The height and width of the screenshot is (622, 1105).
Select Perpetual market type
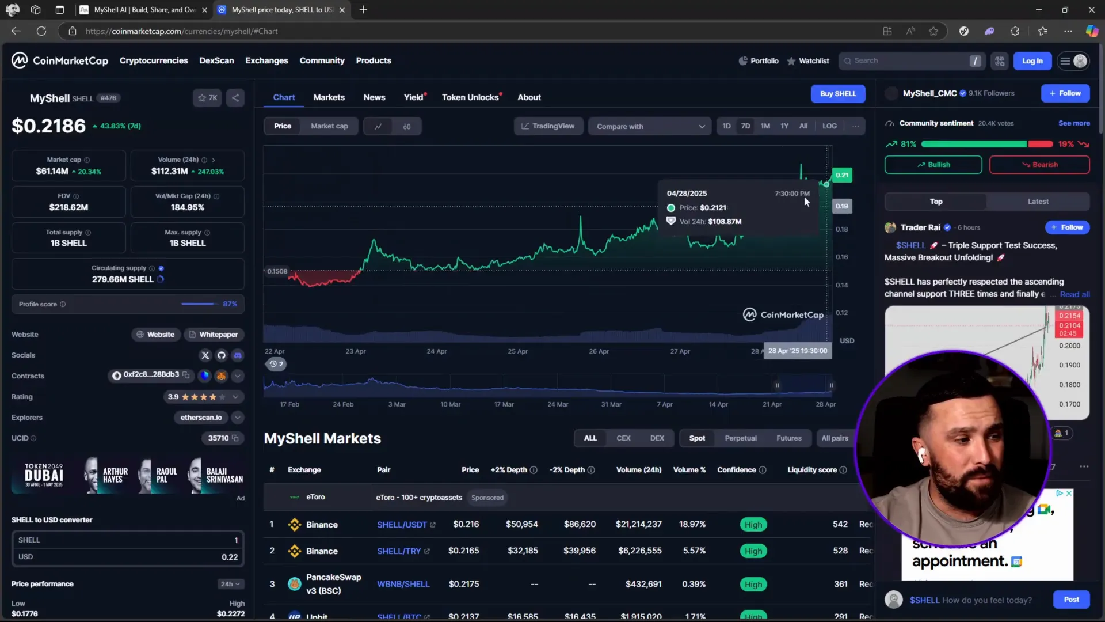pos(741,438)
